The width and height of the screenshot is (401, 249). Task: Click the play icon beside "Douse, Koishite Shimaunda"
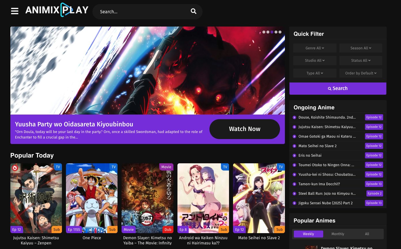(x=294, y=117)
